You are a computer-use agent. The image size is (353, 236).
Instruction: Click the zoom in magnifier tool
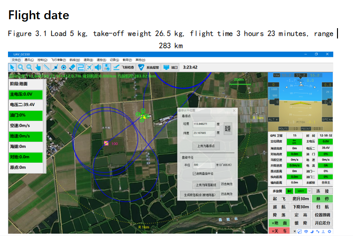tap(21, 68)
